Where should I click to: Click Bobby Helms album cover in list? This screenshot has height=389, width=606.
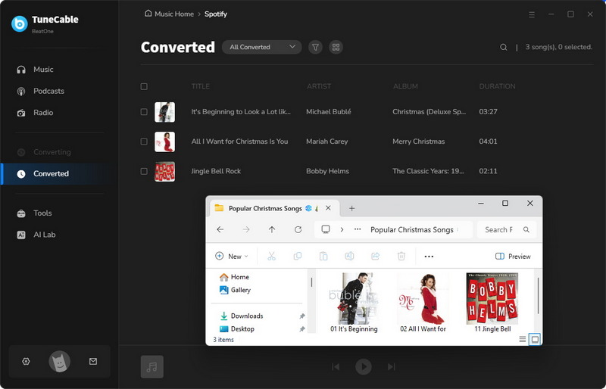(x=164, y=172)
